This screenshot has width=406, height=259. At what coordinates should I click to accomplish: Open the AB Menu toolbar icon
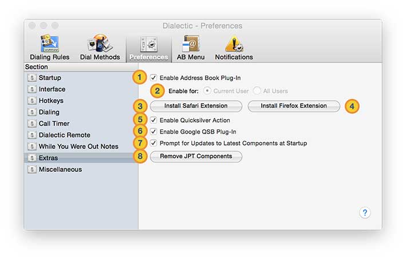pyautogui.click(x=191, y=43)
